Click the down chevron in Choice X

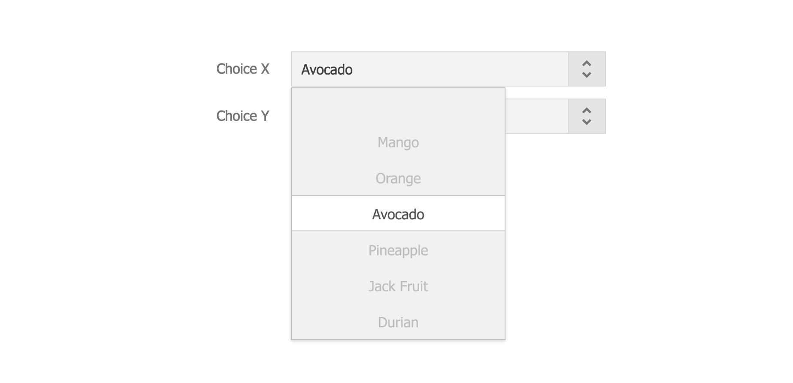coord(587,75)
